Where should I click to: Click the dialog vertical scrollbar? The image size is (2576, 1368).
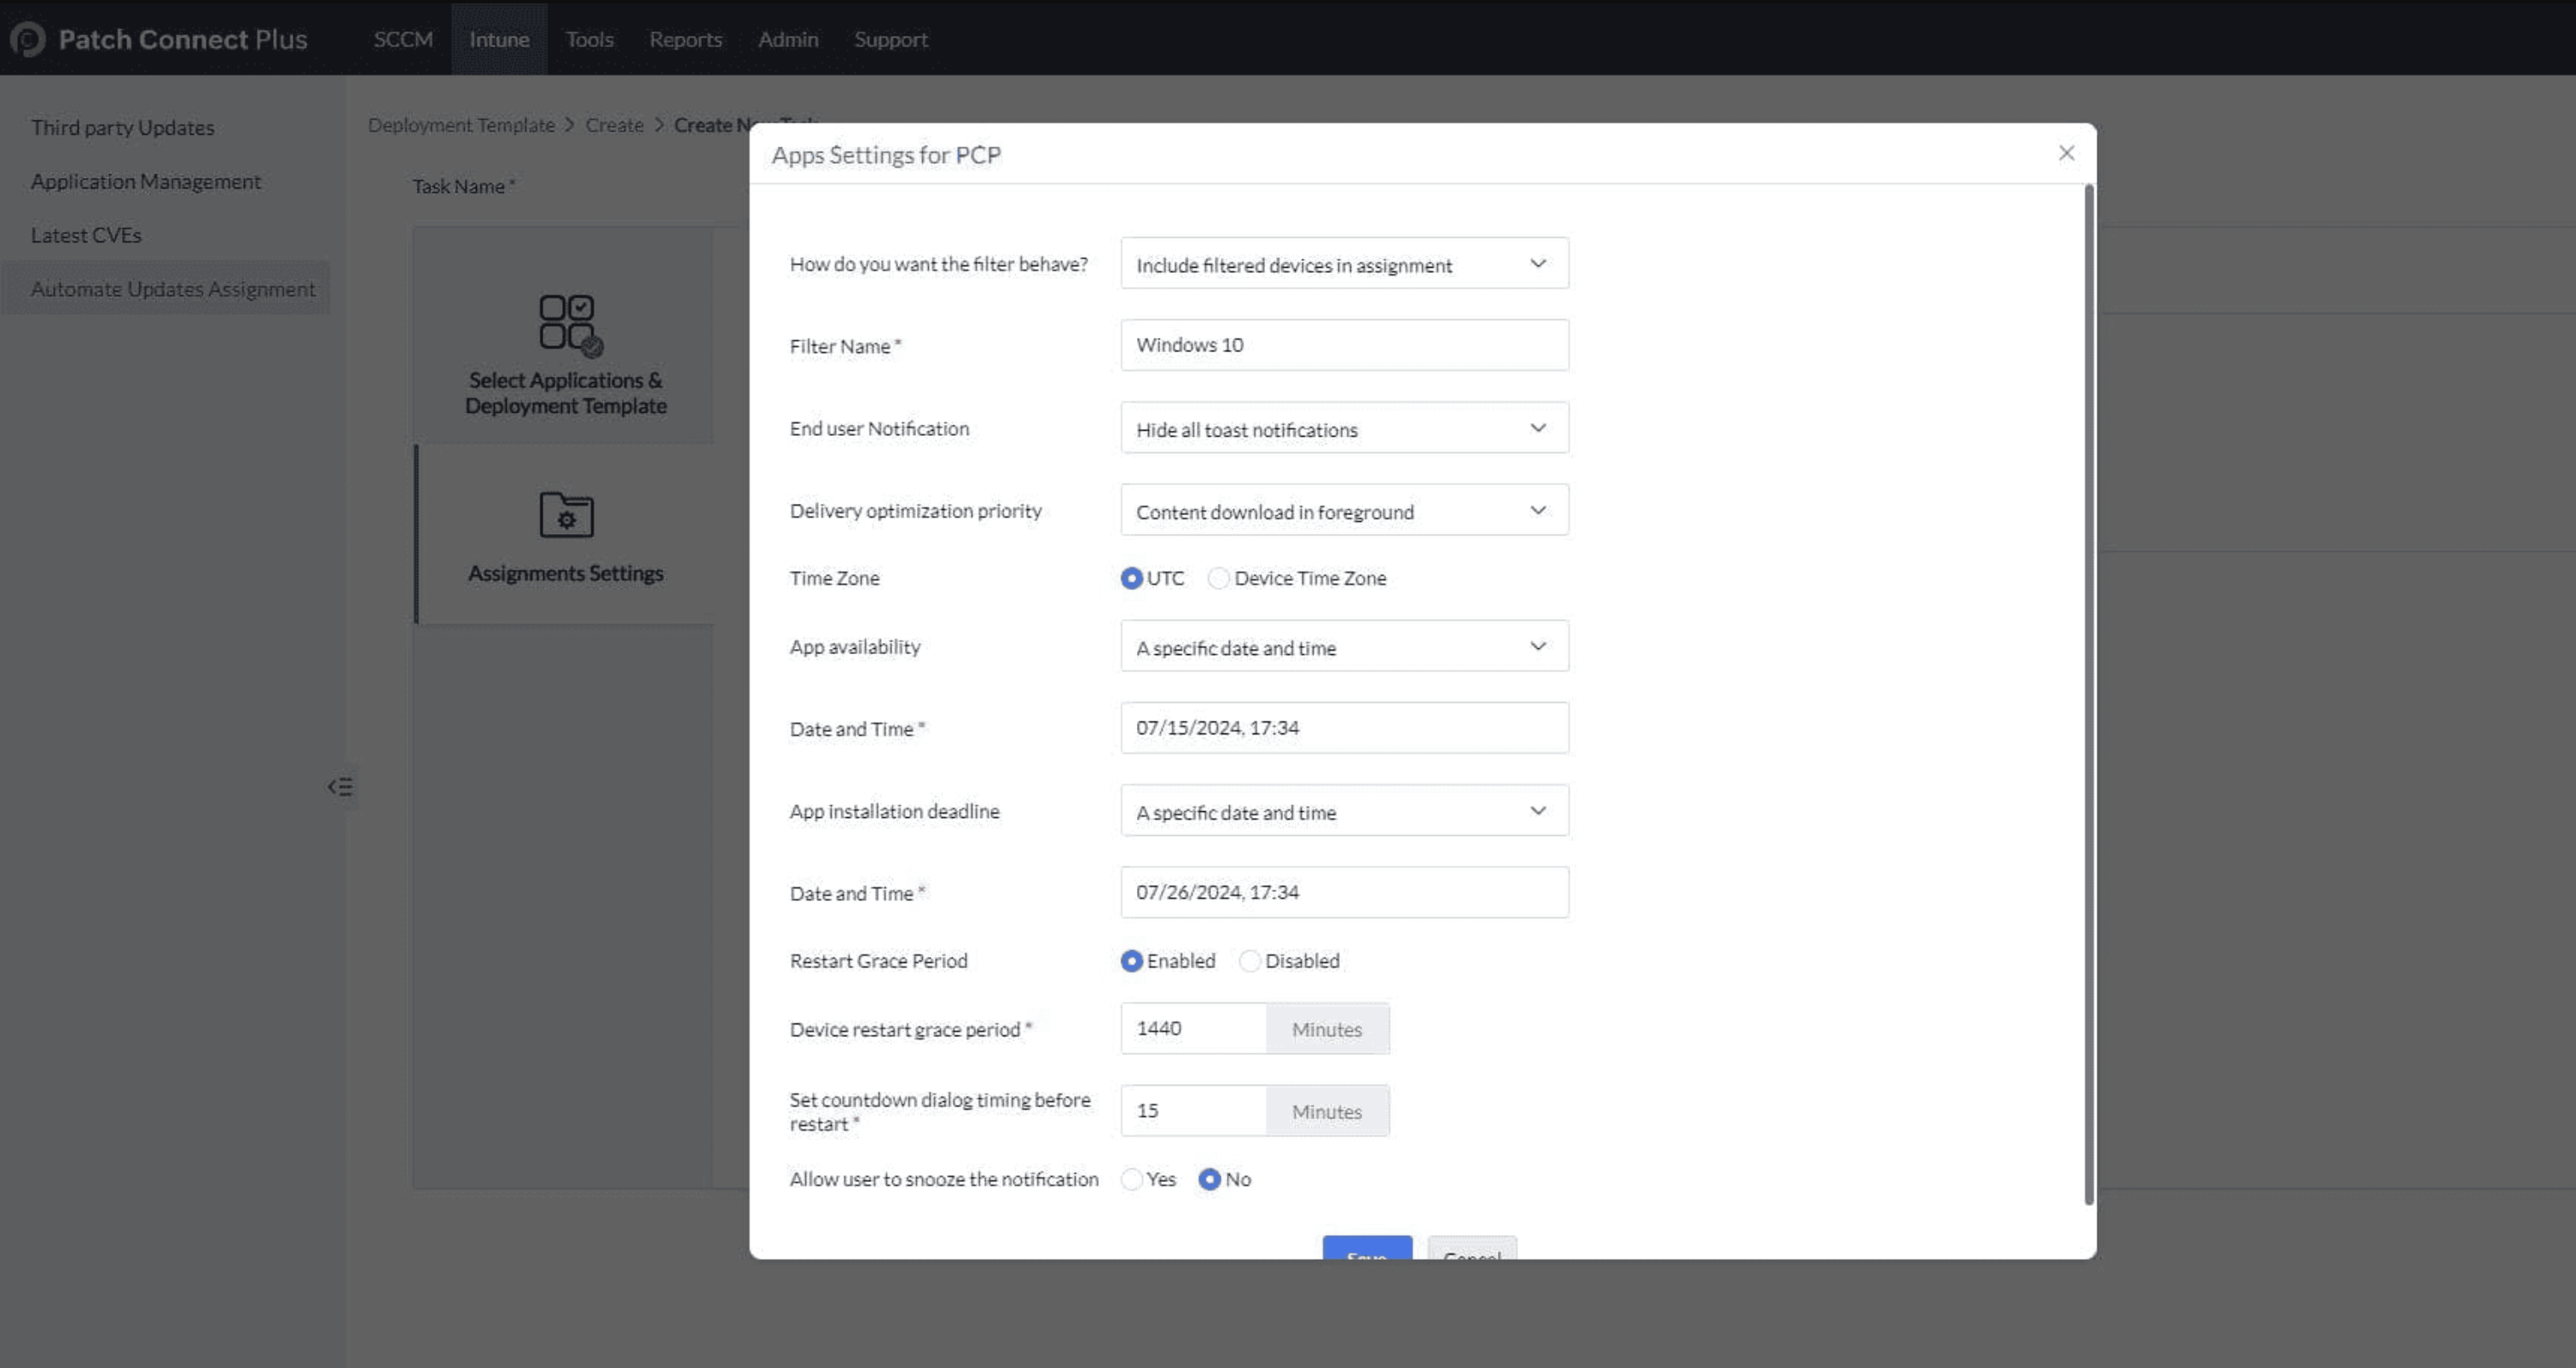[2088, 693]
